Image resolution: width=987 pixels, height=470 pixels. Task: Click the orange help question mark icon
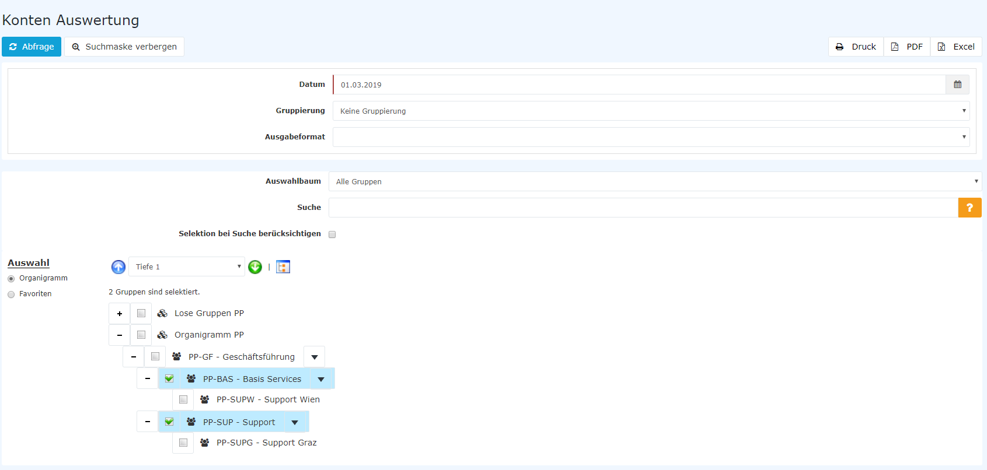click(x=969, y=208)
